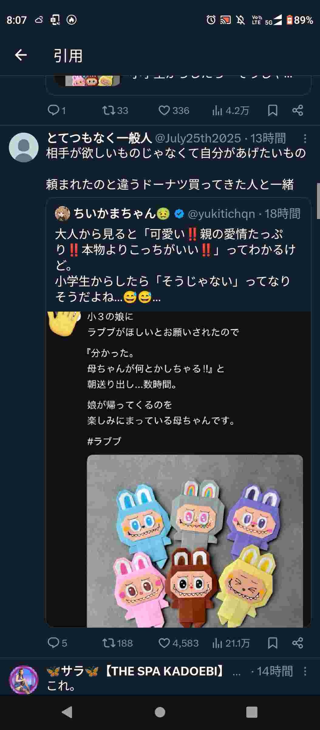Image resolution: width=320 pixels, height=730 pixels.
Task: Open サラ's profile avatar
Action: pos(24,680)
